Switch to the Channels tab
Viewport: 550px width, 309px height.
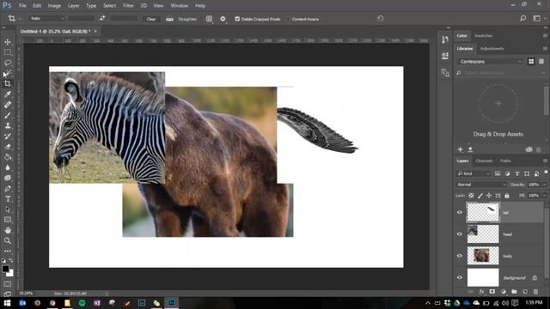pyautogui.click(x=484, y=161)
